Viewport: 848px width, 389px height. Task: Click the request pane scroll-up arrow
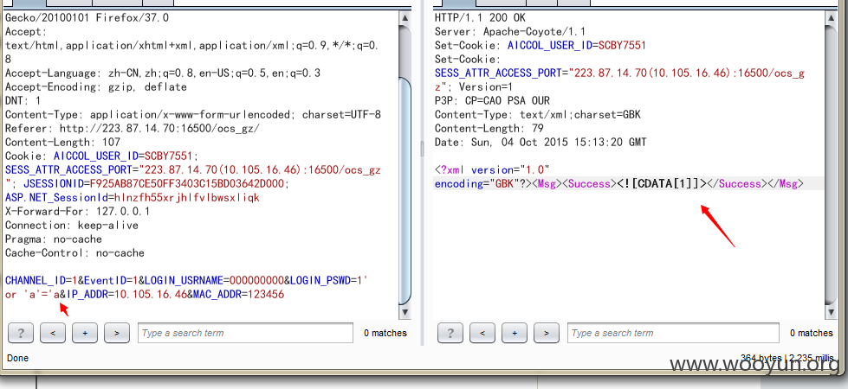[x=405, y=18]
